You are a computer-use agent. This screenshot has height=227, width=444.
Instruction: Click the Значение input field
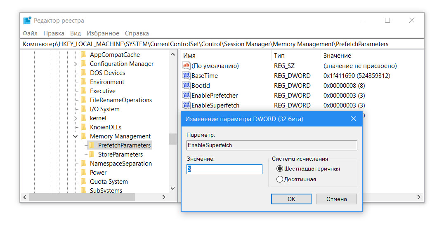pos(224,169)
